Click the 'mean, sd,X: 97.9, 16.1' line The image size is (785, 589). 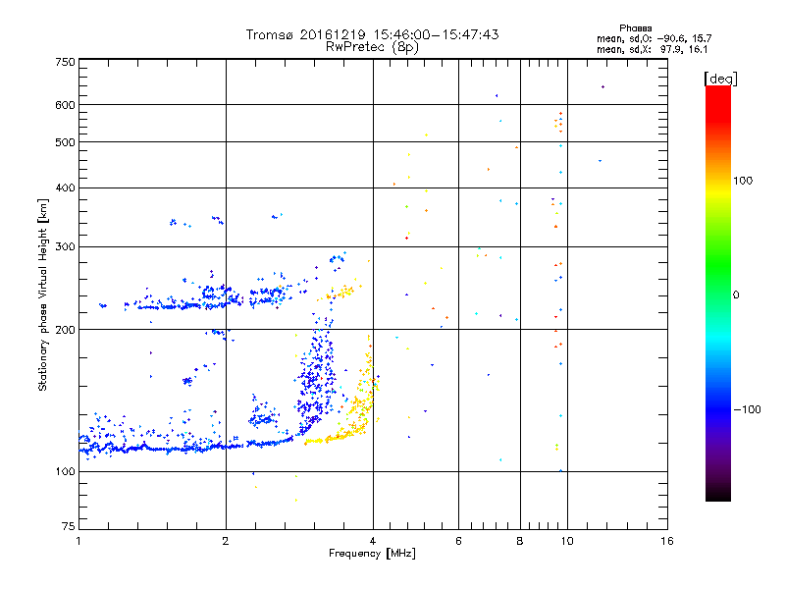tap(652, 49)
